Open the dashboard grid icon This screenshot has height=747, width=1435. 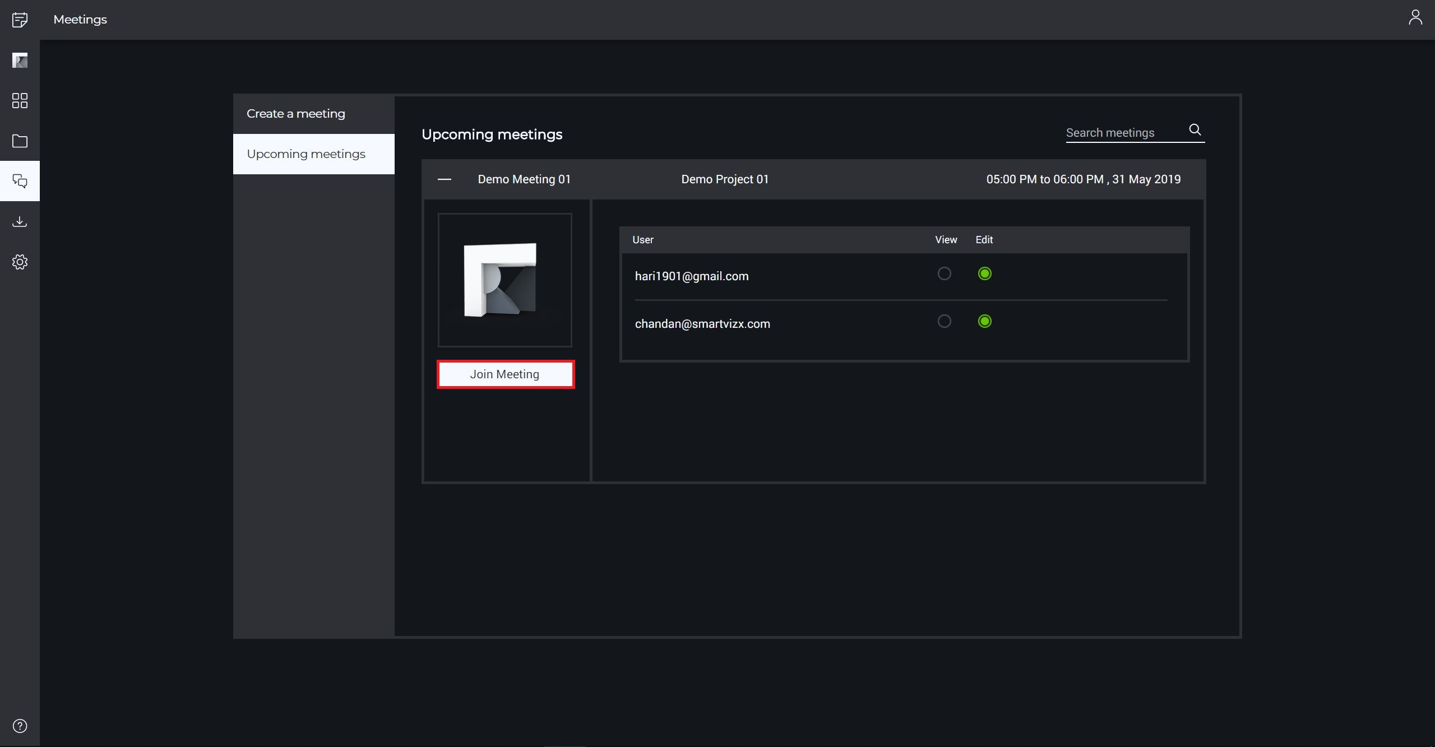(x=20, y=101)
